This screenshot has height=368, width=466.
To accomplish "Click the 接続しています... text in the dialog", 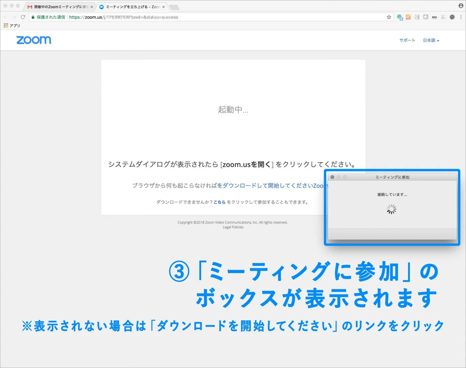I will point(392,194).
